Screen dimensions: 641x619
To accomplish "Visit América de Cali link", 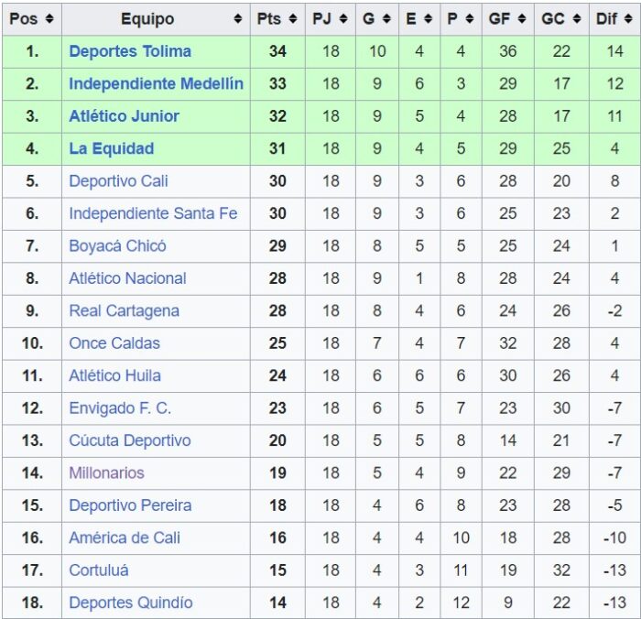I will pyautogui.click(x=125, y=538).
